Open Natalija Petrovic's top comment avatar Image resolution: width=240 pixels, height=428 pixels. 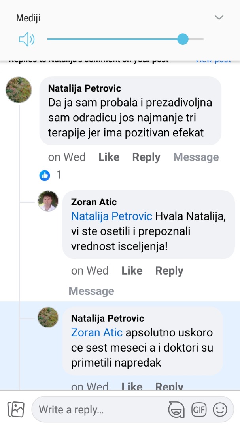(x=19, y=90)
